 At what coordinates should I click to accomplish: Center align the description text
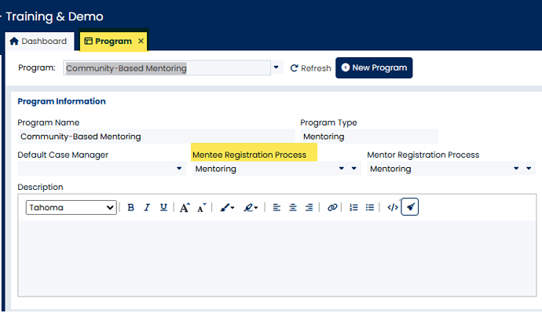293,207
